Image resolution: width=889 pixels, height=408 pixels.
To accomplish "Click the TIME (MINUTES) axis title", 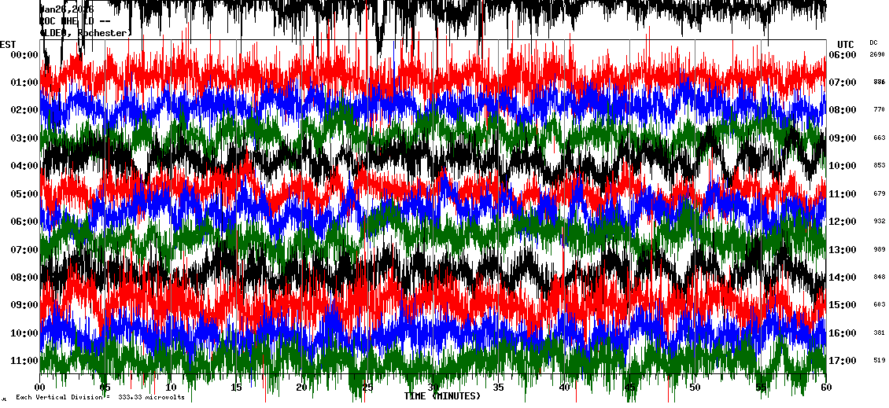I will pos(442,396).
